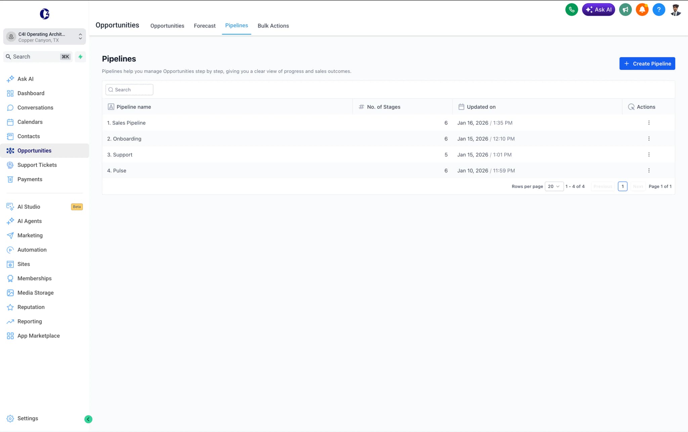Go to Conversations in the sidebar
This screenshot has width=688, height=432.
click(x=45, y=107)
